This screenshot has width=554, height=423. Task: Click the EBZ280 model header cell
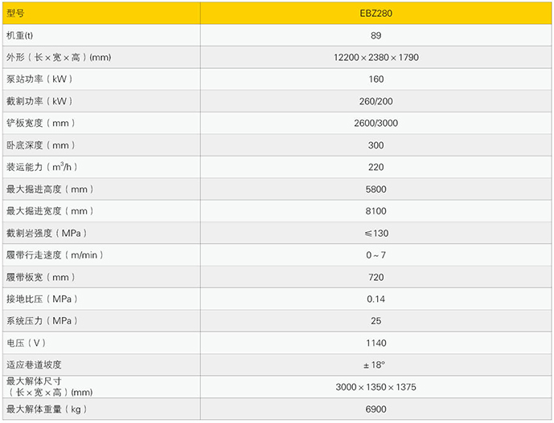pyautogui.click(x=376, y=14)
